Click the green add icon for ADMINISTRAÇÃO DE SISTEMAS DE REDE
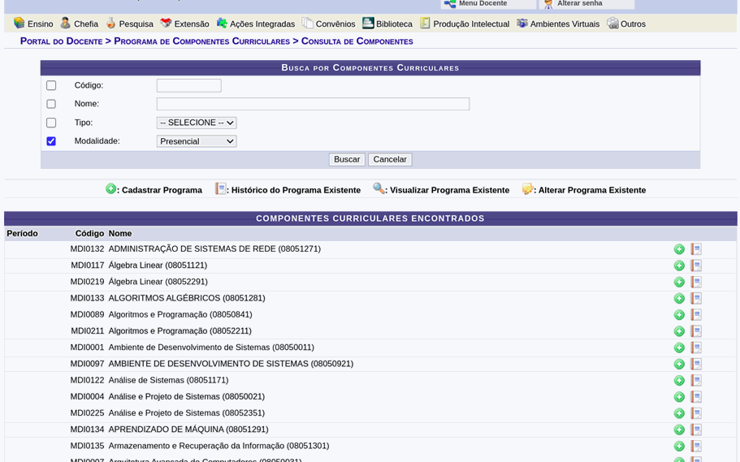The width and height of the screenshot is (740, 462). (679, 249)
